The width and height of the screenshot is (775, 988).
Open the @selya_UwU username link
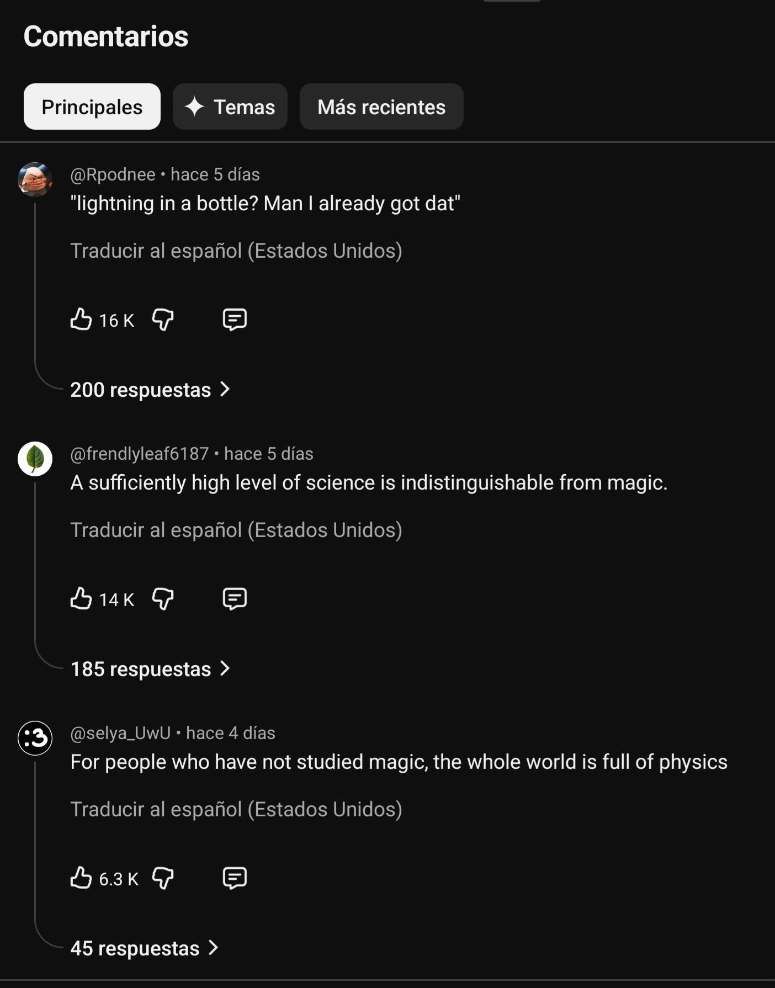point(120,733)
